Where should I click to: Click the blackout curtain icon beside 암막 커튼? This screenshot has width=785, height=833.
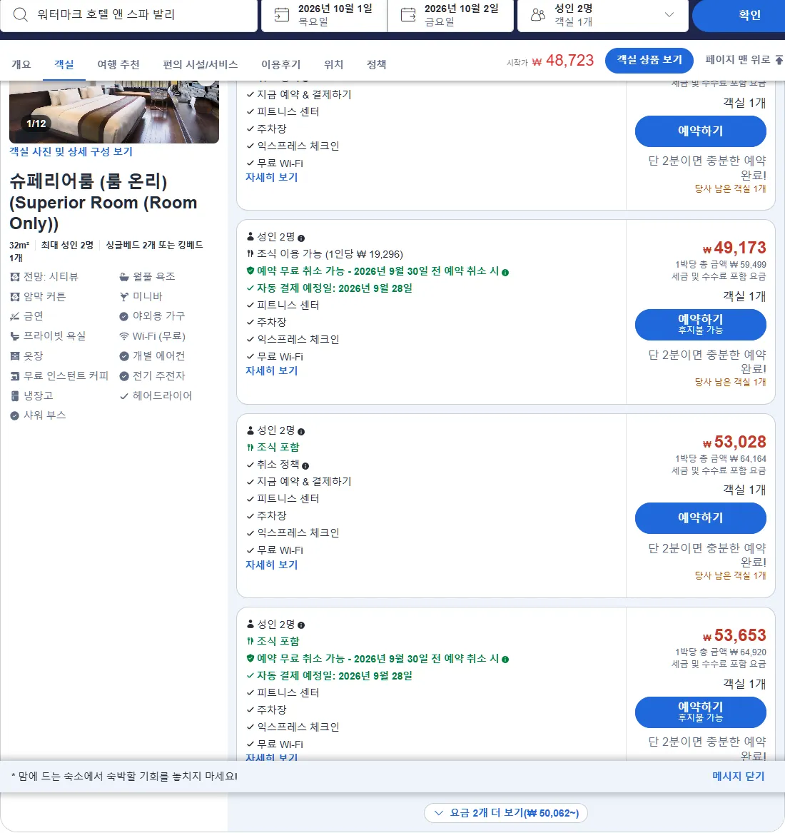pos(15,296)
